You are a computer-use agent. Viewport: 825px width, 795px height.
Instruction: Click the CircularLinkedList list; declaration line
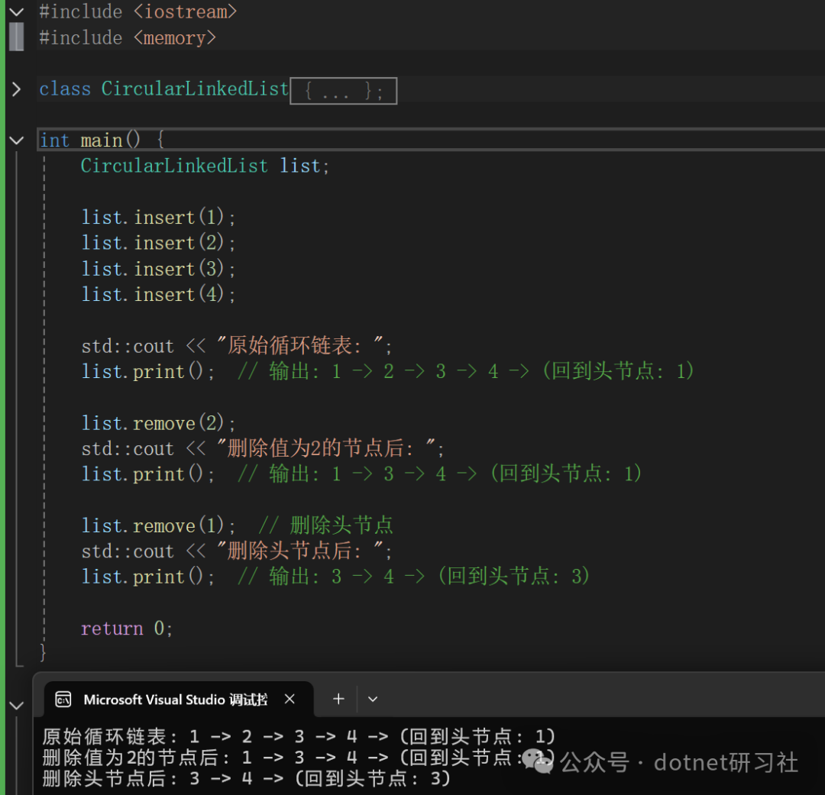(205, 166)
